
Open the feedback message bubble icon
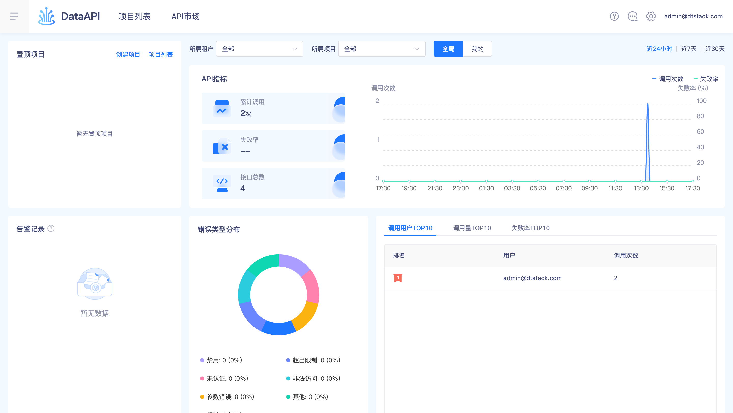click(x=632, y=16)
